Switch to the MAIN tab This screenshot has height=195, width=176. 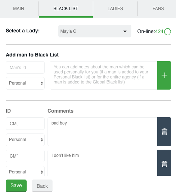[18, 9]
